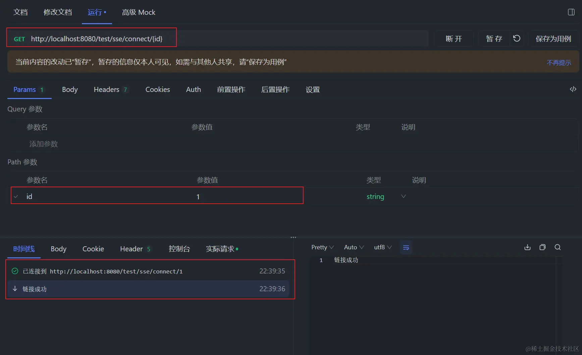Click the reset temporary changes icon
This screenshot has height=355, width=582.
tap(517, 39)
